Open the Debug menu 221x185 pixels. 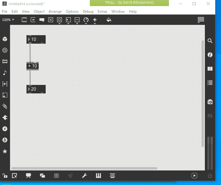pos(88,12)
